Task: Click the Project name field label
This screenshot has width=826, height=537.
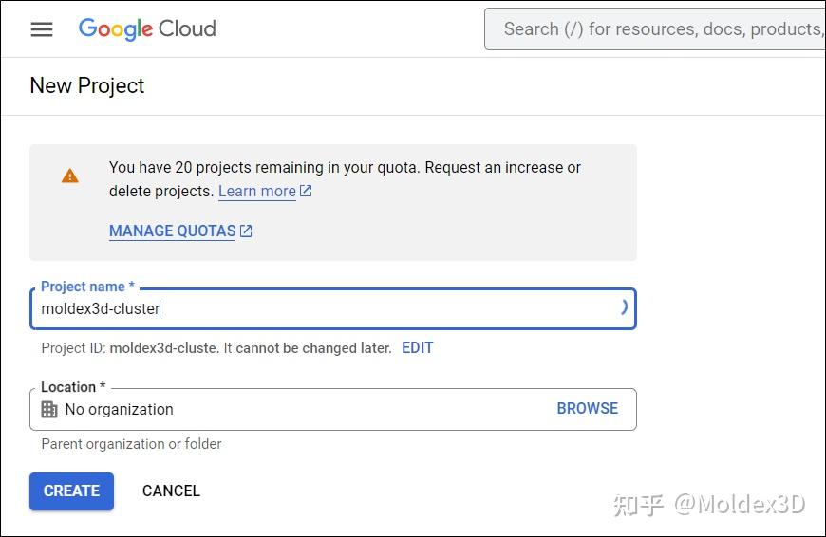Action: (x=86, y=287)
